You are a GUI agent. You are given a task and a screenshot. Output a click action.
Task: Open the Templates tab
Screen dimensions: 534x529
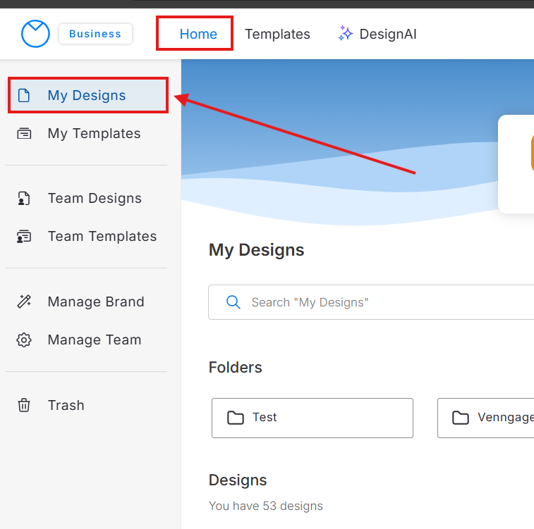pos(277,34)
